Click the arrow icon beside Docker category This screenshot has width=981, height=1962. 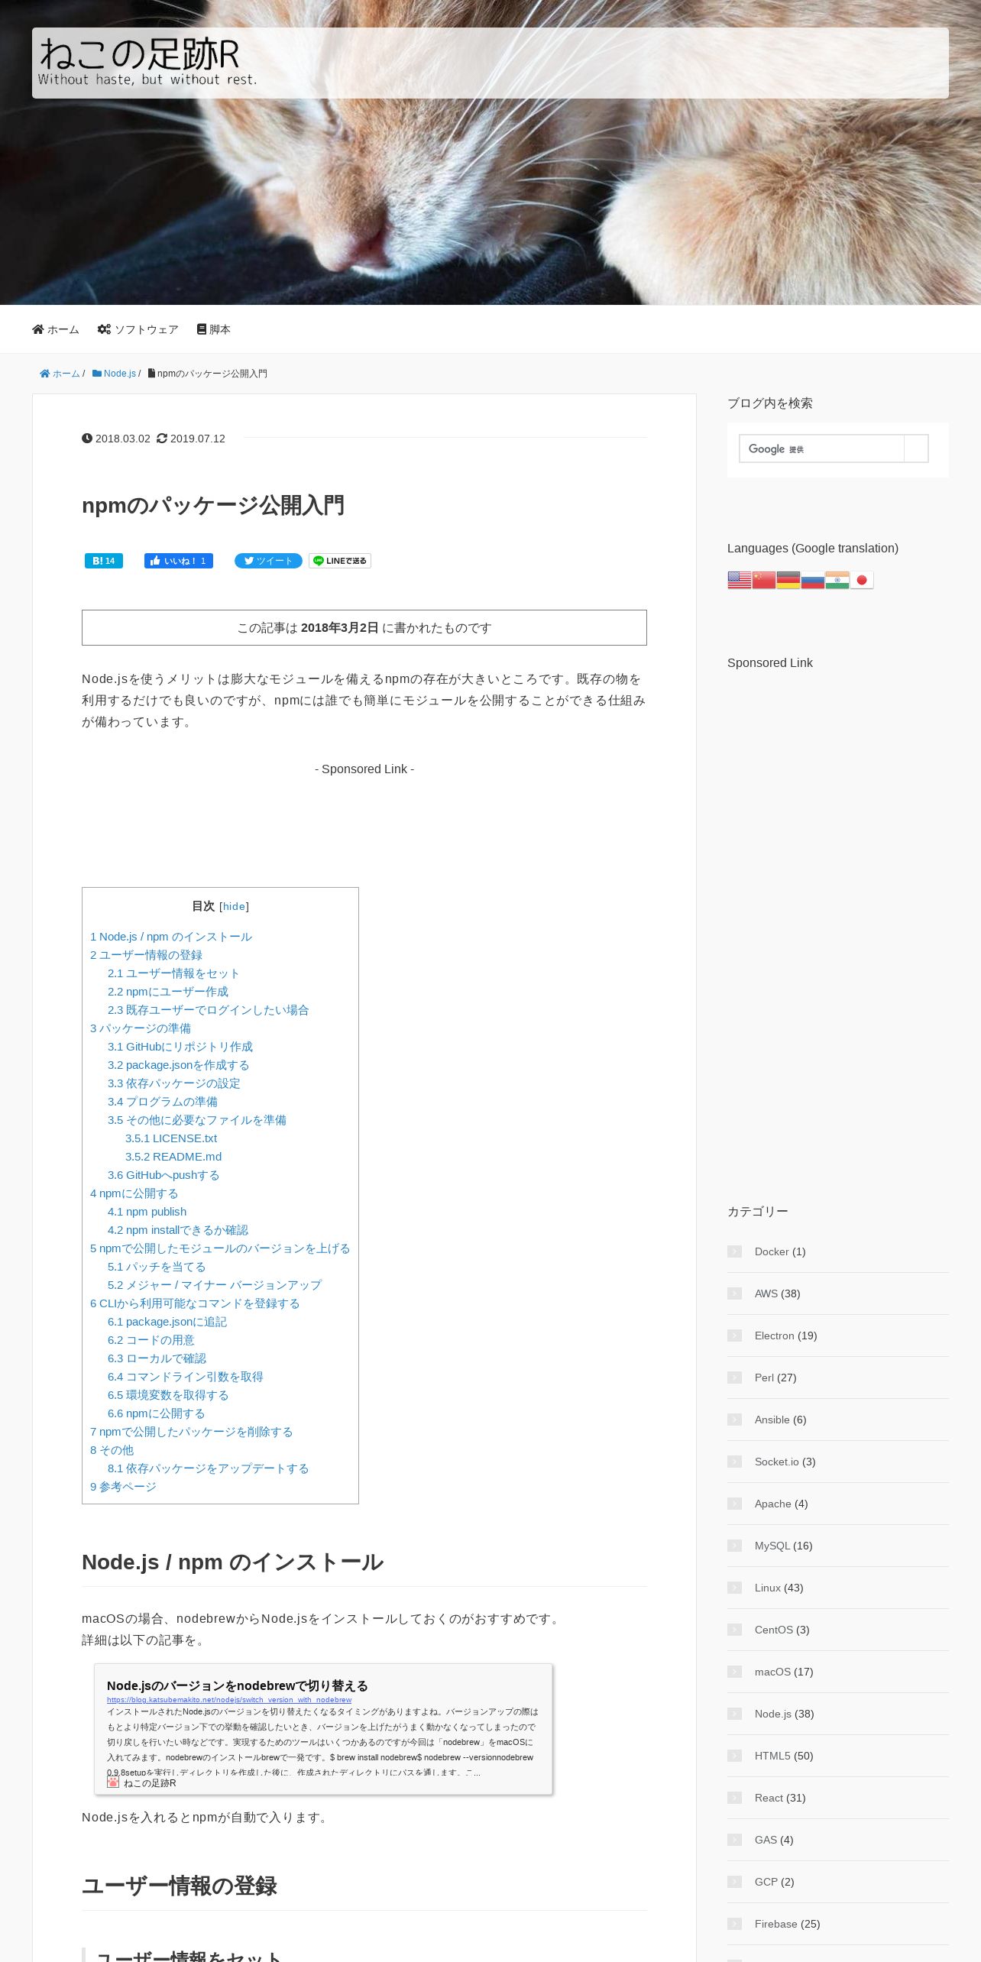pos(734,1251)
